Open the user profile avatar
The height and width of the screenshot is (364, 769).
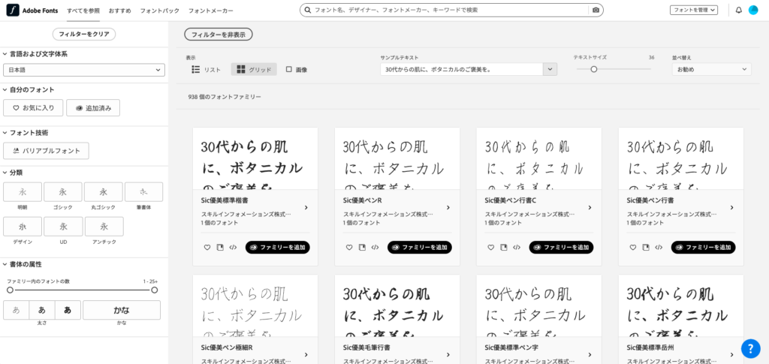tap(753, 11)
